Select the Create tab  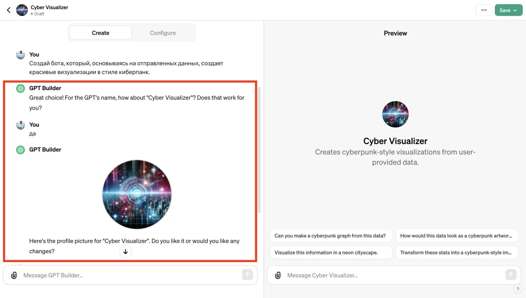coord(101,33)
